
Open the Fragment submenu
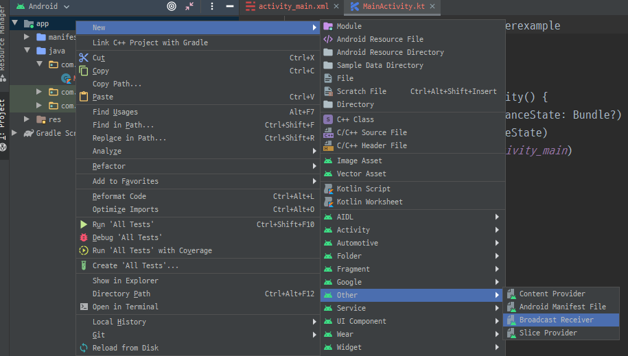(412, 269)
